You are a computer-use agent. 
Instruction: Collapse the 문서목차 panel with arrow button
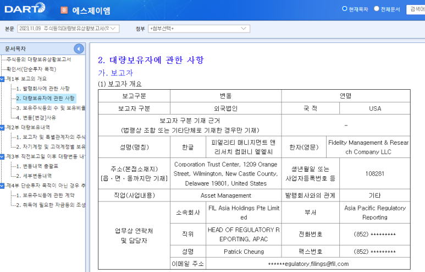pos(79,49)
